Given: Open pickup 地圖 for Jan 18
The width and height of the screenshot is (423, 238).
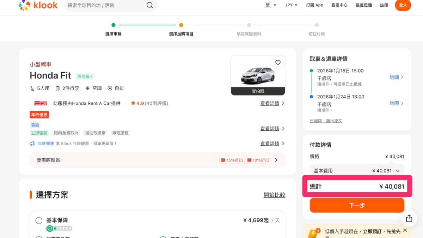Looking at the screenshot, I should click(x=397, y=77).
